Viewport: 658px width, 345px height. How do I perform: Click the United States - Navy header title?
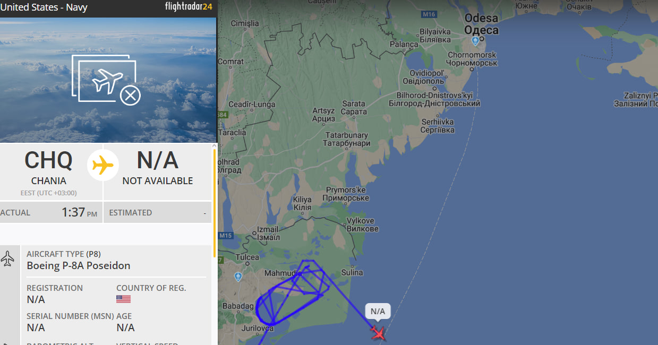coord(44,7)
